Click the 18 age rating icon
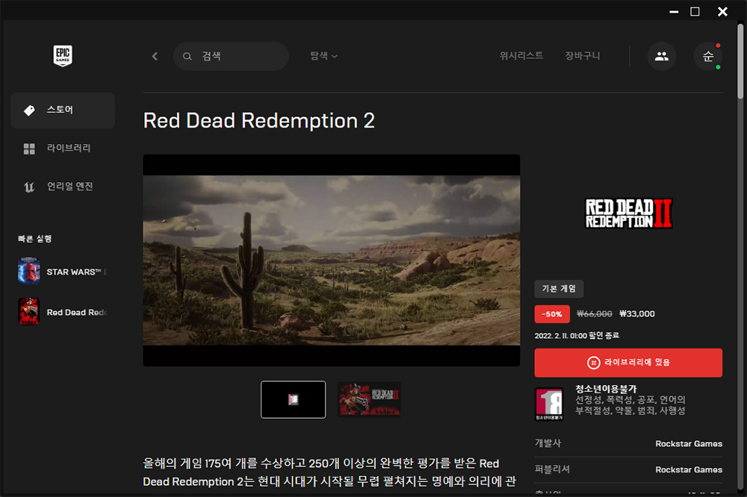 point(549,404)
